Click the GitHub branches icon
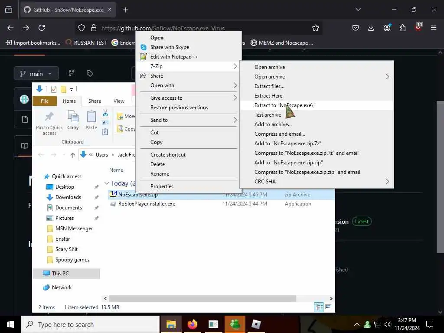 pyautogui.click(x=72, y=74)
